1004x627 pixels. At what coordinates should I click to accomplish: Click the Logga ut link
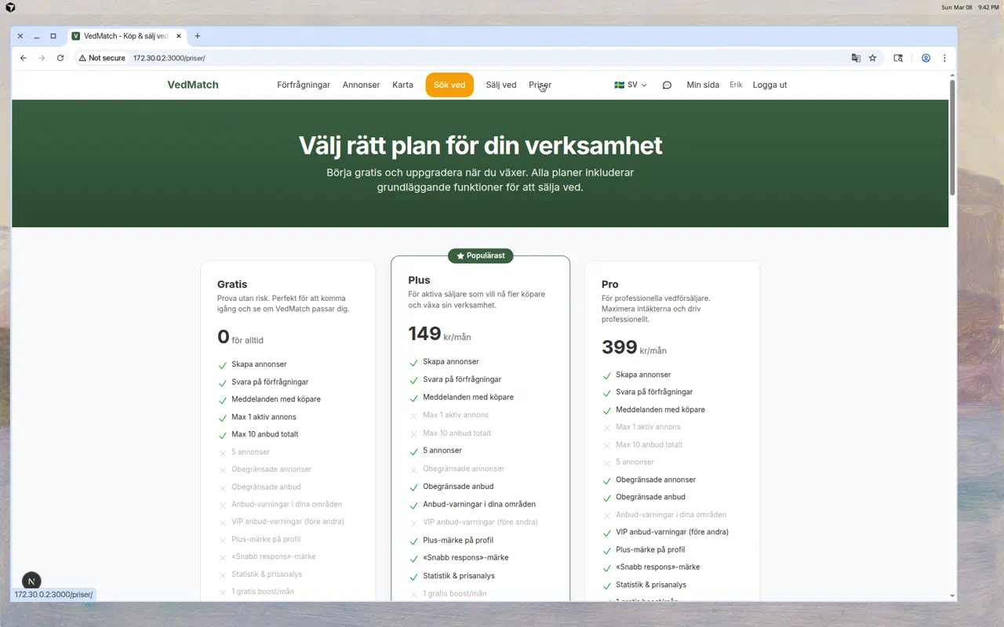point(769,85)
